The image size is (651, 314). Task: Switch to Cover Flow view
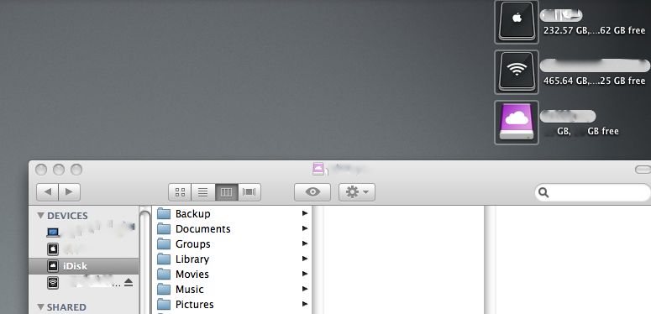(249, 192)
